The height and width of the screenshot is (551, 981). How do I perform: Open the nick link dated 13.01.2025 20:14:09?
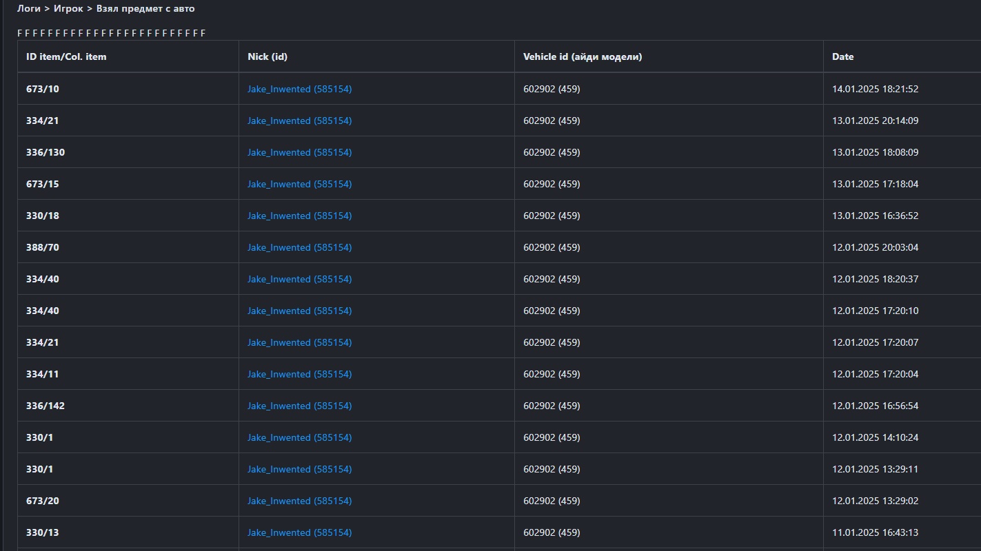coord(299,121)
